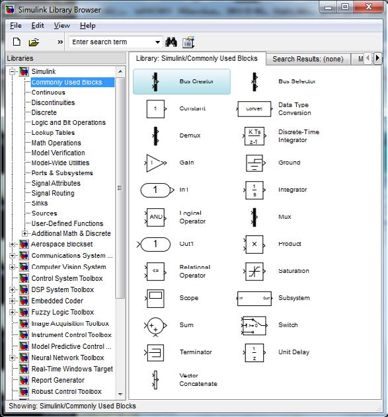This screenshot has height=417, width=388.
Task: Select Continuous in the library tree
Action: tap(48, 93)
